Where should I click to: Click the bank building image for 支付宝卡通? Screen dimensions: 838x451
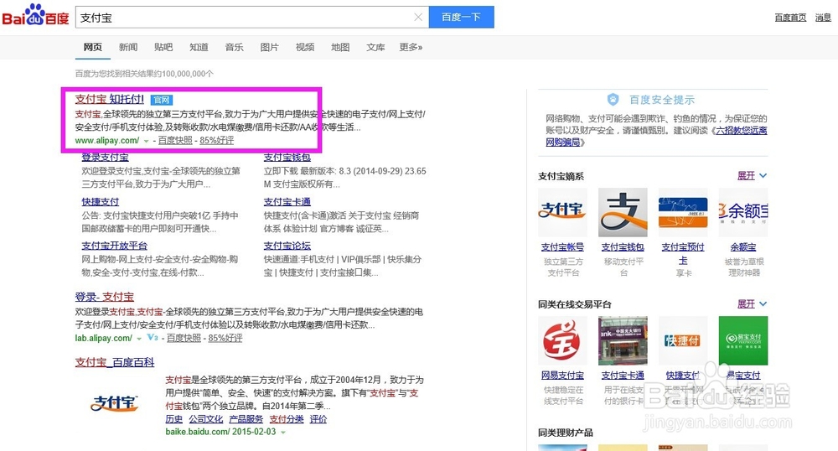[623, 340]
